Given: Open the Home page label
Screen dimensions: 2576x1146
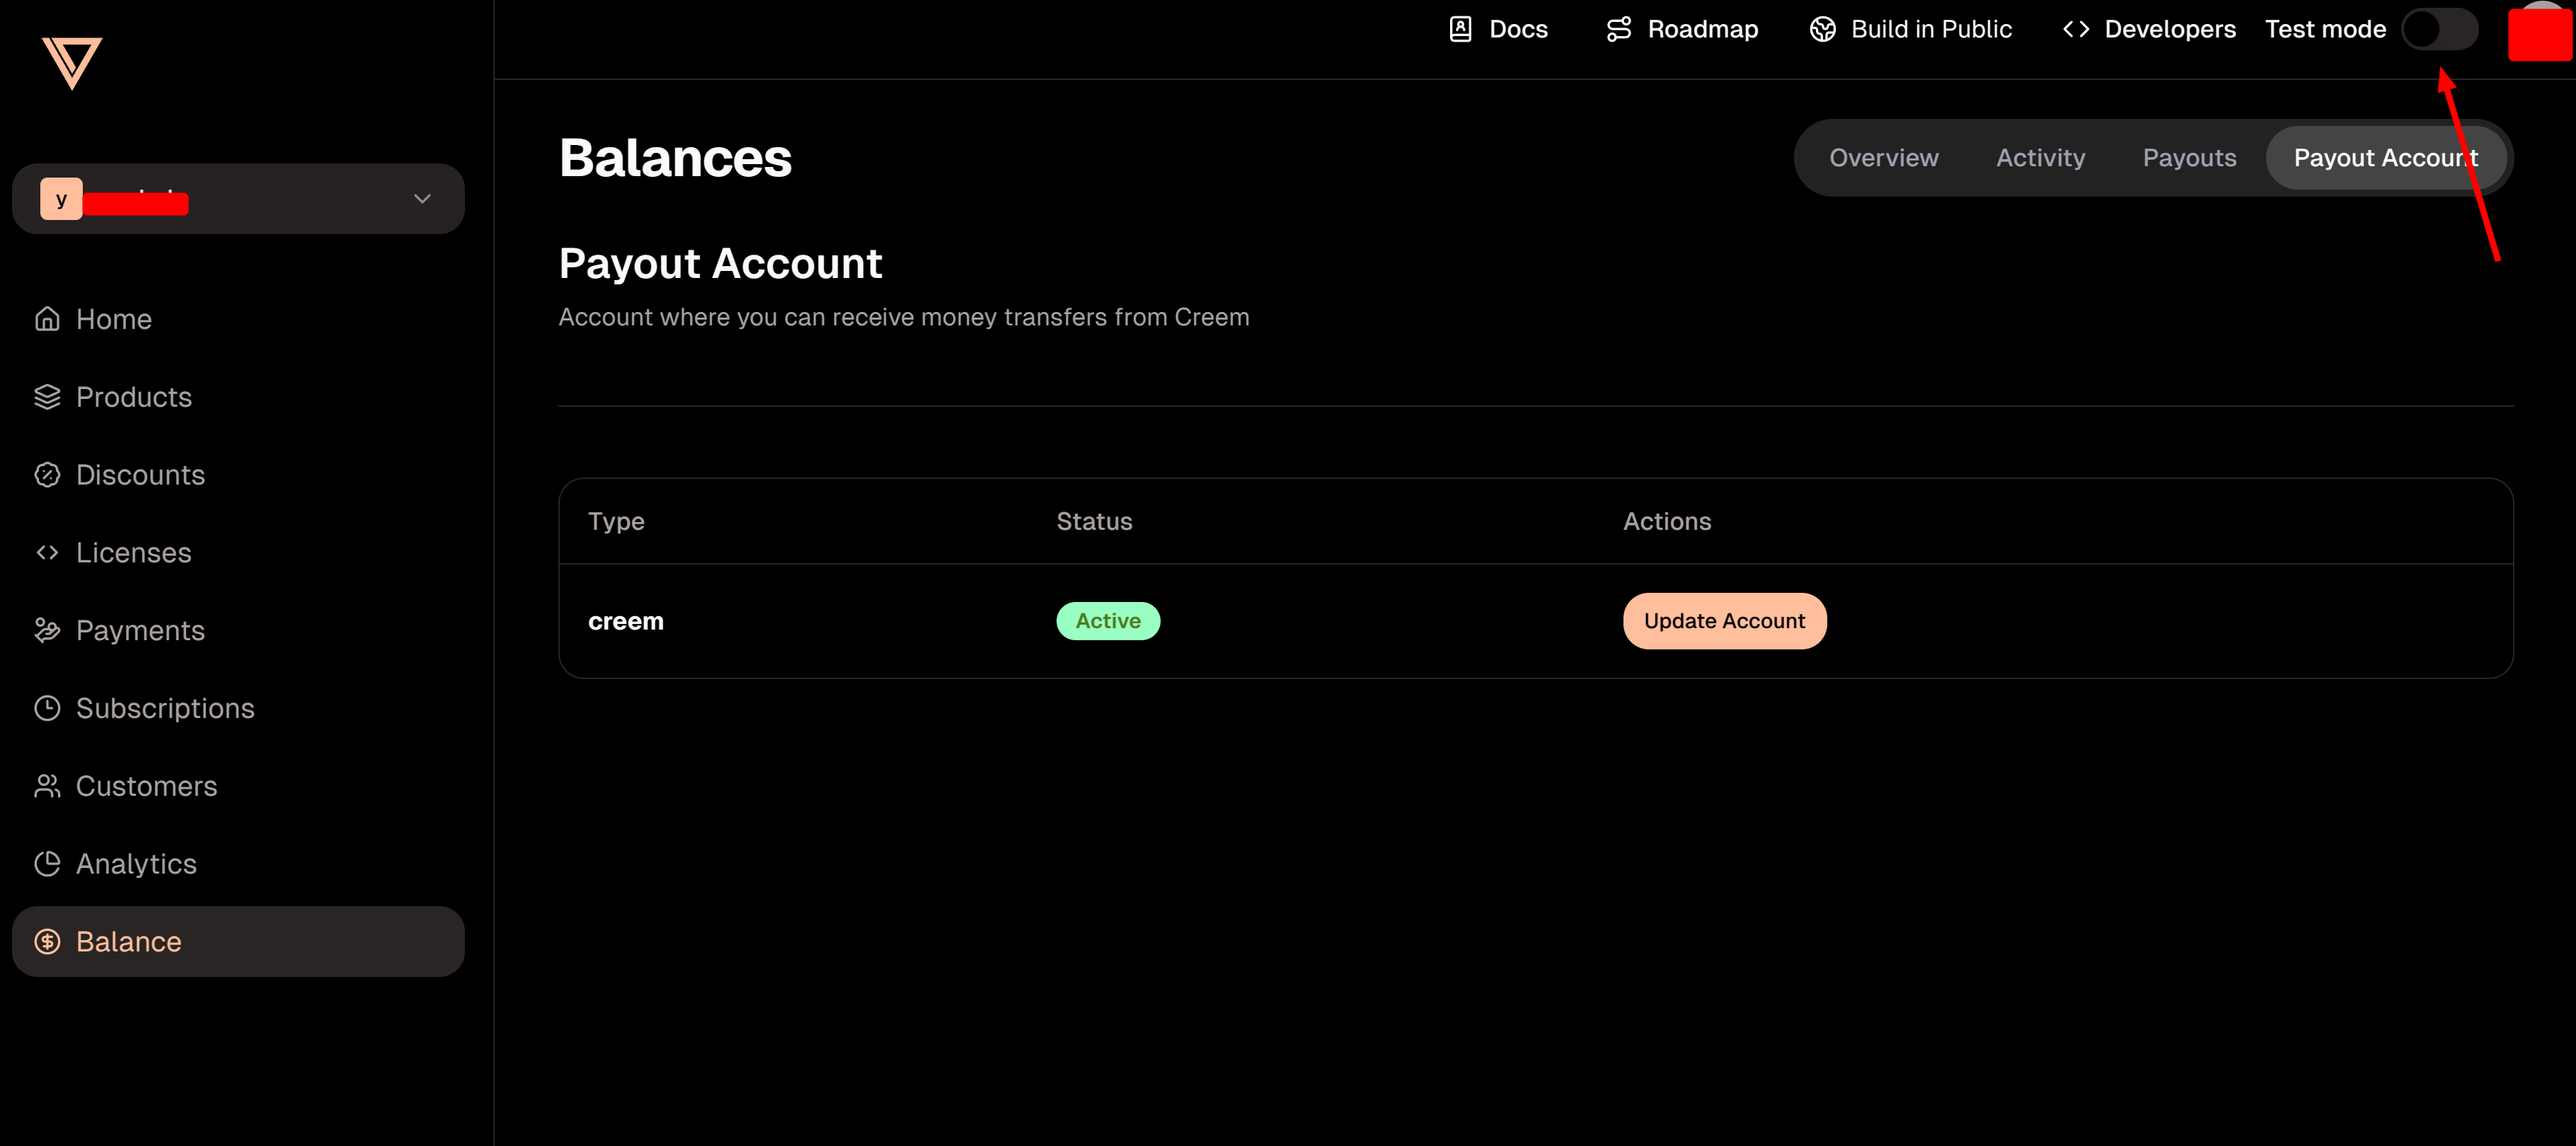Looking at the screenshot, I should coord(114,319).
